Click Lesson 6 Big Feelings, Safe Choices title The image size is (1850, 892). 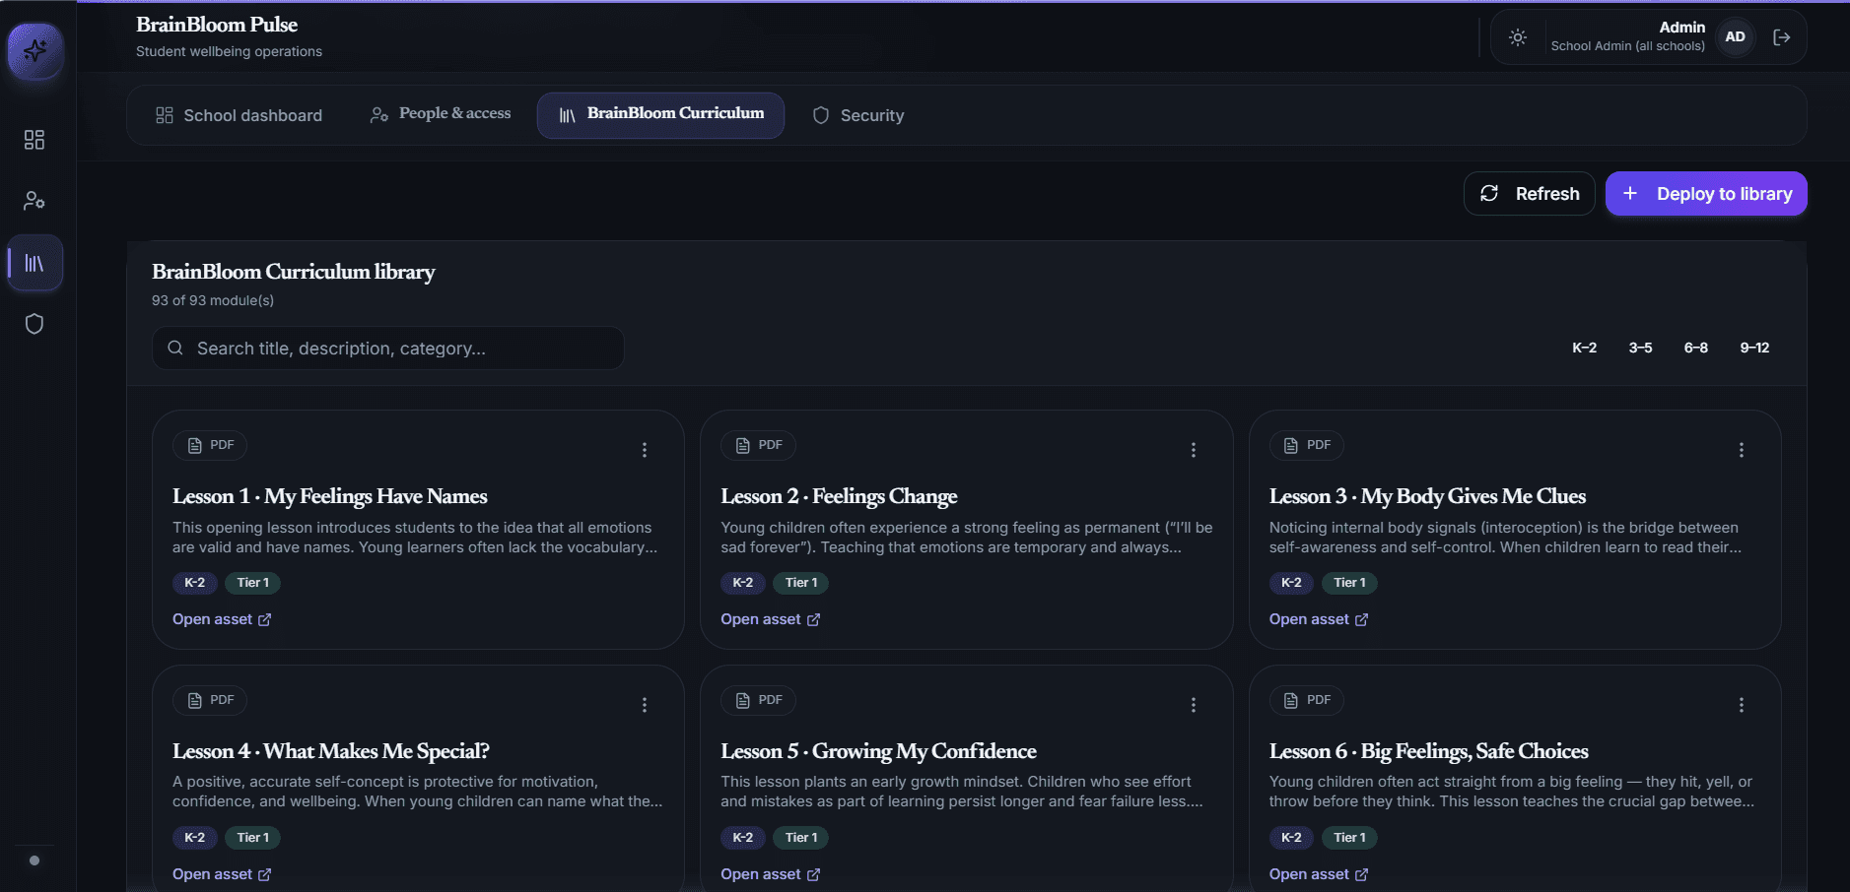click(1429, 751)
